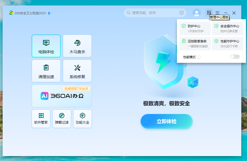Click the magnifier search icon

(128, 13)
